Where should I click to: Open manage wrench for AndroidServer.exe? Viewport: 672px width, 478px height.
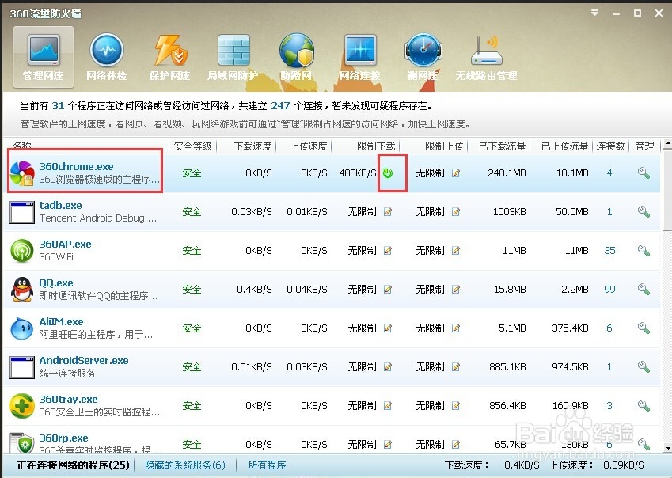click(x=644, y=366)
